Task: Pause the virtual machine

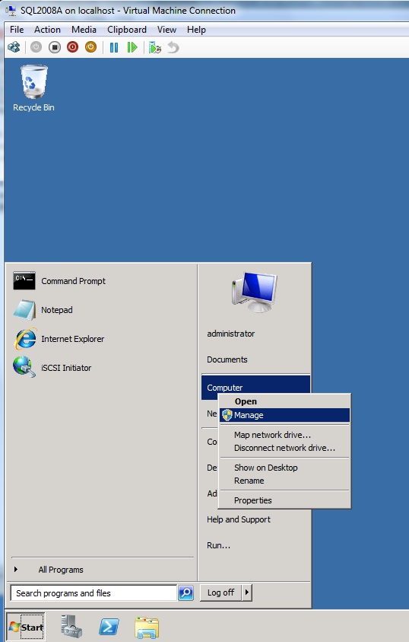Action: (114, 47)
